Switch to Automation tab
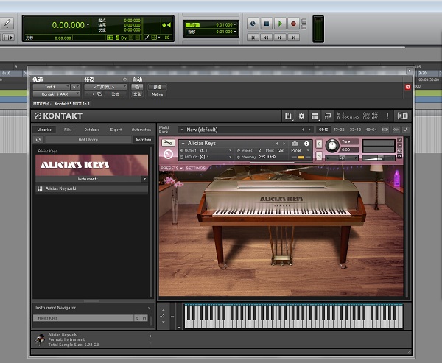This screenshot has height=363, width=442. point(141,130)
